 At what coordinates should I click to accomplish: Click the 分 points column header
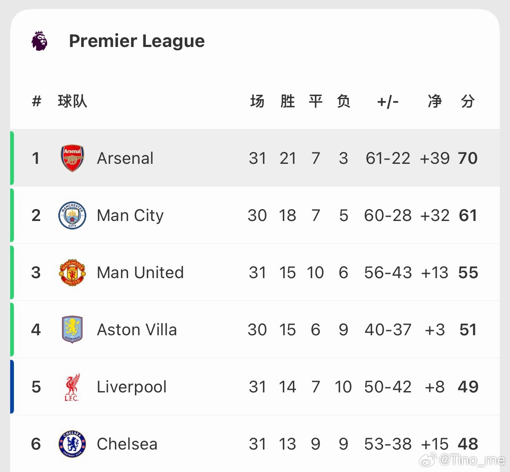[x=468, y=102]
